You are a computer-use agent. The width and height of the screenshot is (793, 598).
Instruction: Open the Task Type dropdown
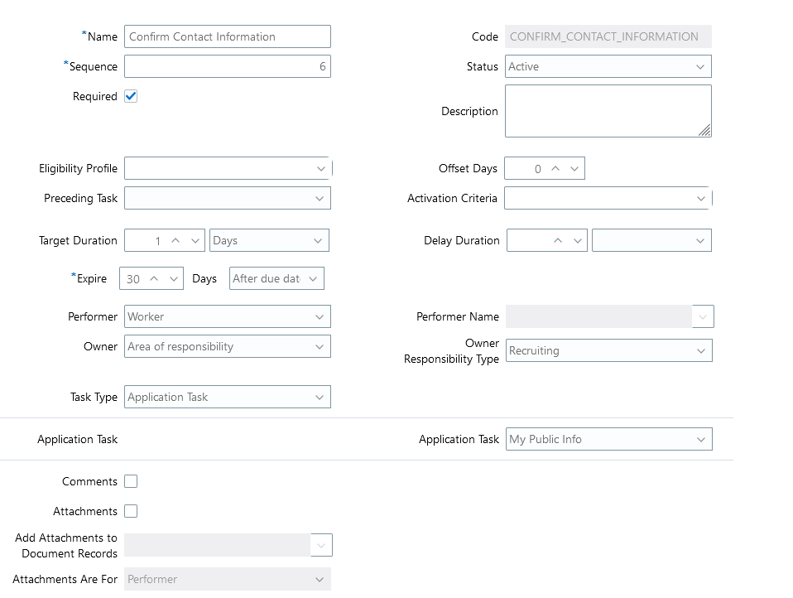click(x=321, y=397)
